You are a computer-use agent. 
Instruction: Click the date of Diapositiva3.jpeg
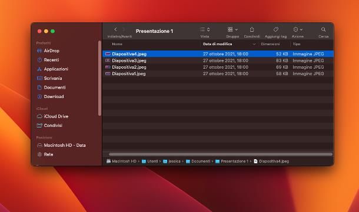pyautogui.click(x=225, y=60)
